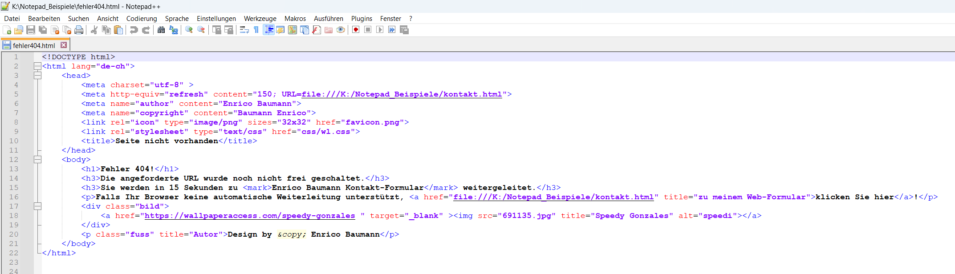Start macro recording with red record icon
Screen dimensions: 955x274
[x=356, y=30]
